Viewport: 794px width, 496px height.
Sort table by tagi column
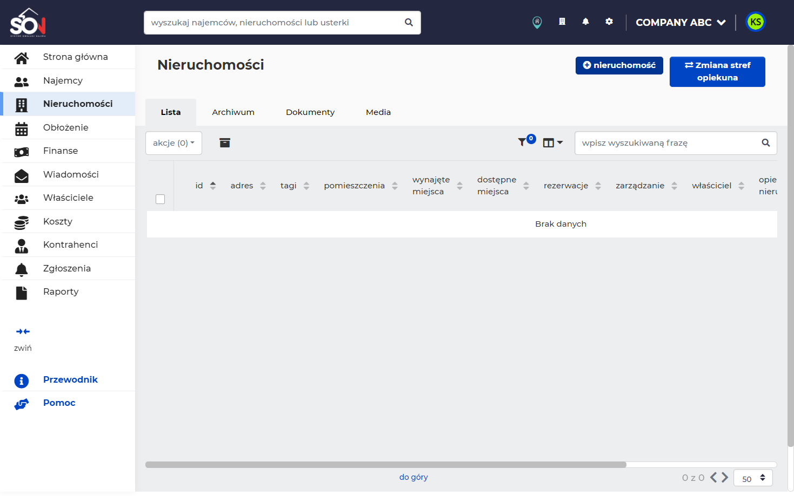pyautogui.click(x=295, y=186)
